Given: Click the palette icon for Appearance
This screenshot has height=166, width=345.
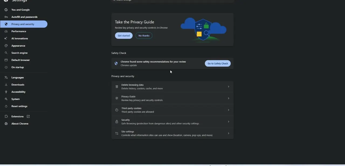Looking at the screenshot, I should tap(6, 46).
